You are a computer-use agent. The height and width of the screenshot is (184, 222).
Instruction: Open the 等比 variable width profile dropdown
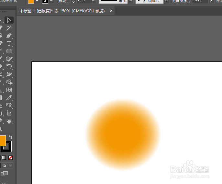[130, 1]
